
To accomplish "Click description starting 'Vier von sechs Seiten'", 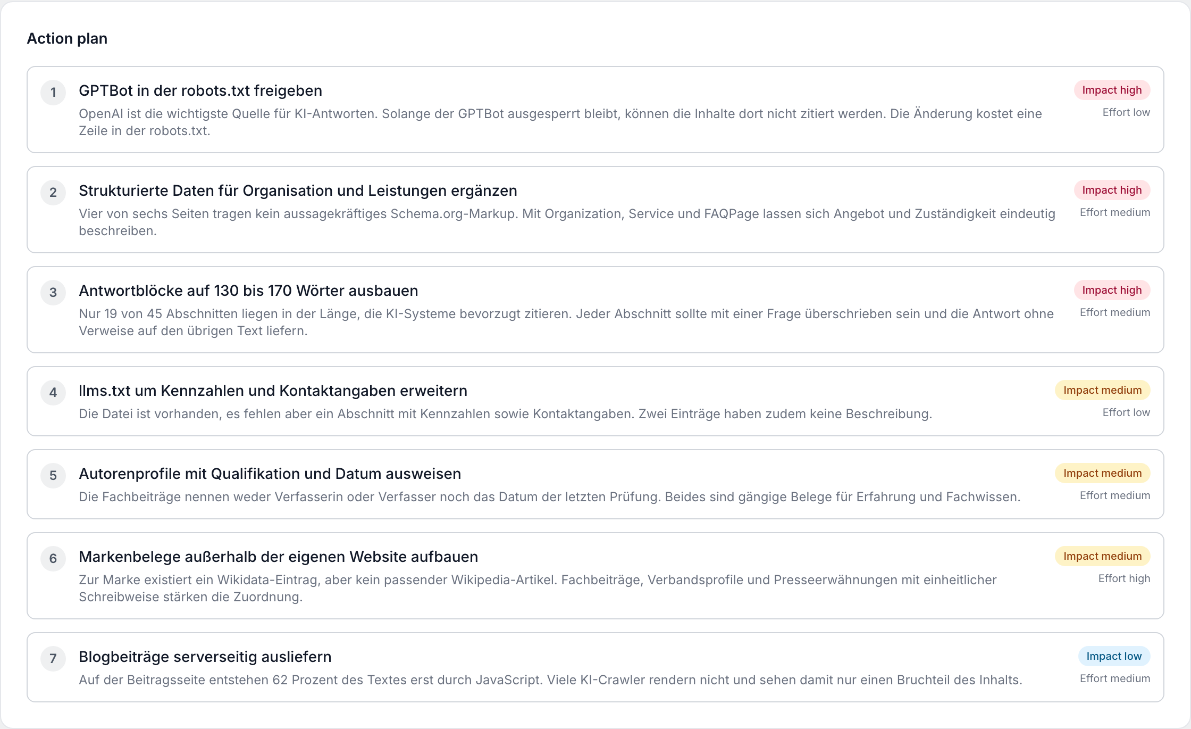I will (567, 222).
